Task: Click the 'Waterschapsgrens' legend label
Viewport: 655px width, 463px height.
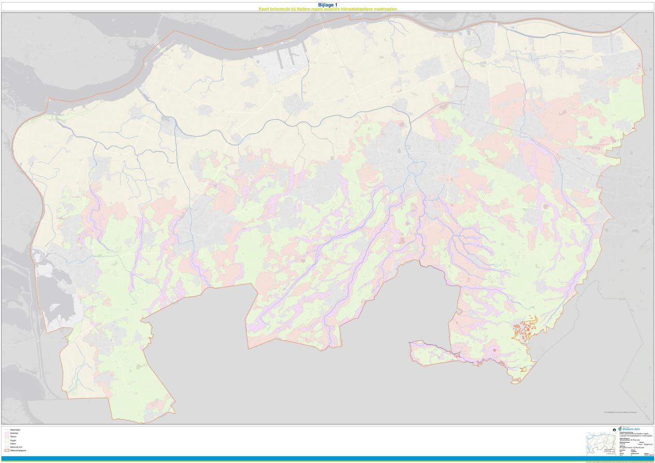Action: (19, 451)
